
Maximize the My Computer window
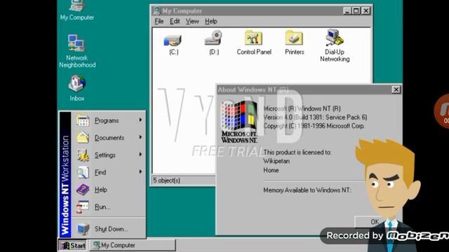tap(356, 11)
